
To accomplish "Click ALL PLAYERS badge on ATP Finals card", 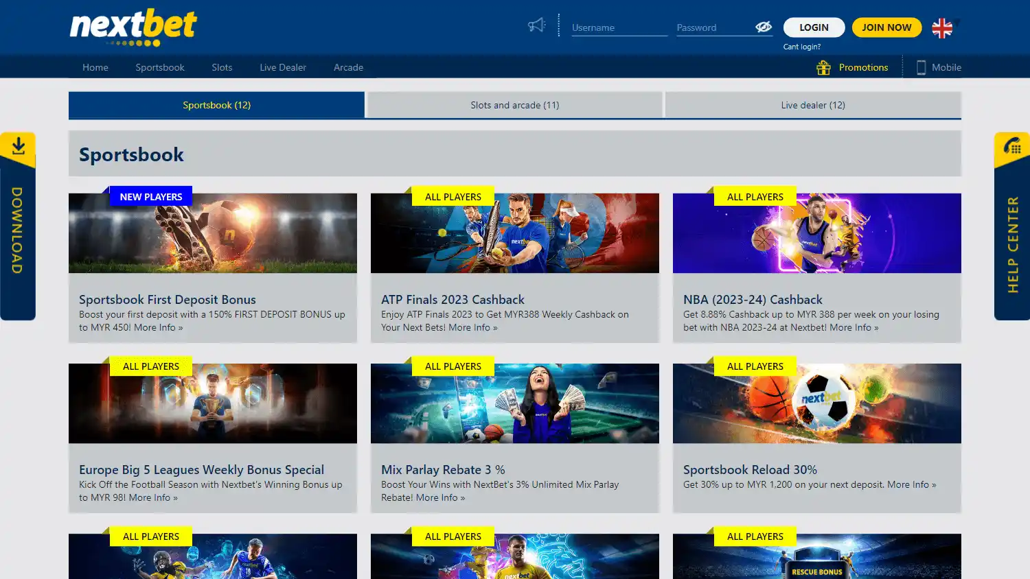I will 453,197.
